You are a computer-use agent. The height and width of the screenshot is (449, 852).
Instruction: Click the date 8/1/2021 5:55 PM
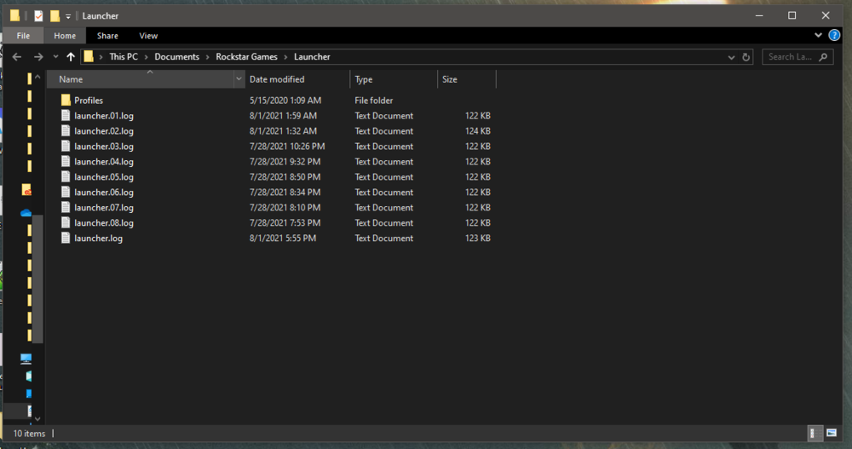coord(283,238)
